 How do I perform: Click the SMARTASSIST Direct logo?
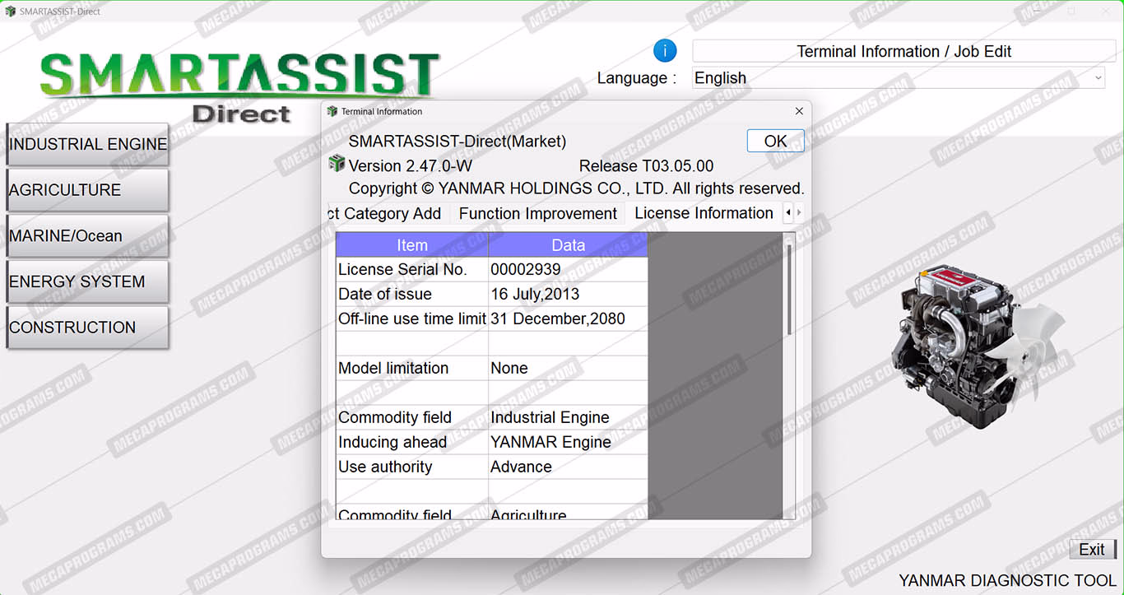click(x=239, y=86)
